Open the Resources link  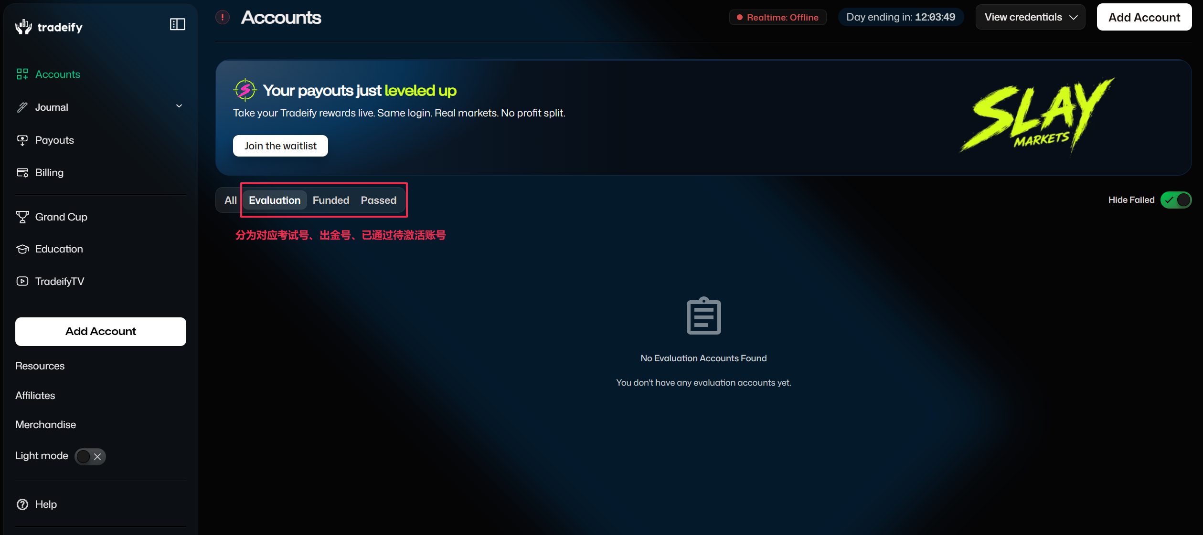tap(40, 366)
